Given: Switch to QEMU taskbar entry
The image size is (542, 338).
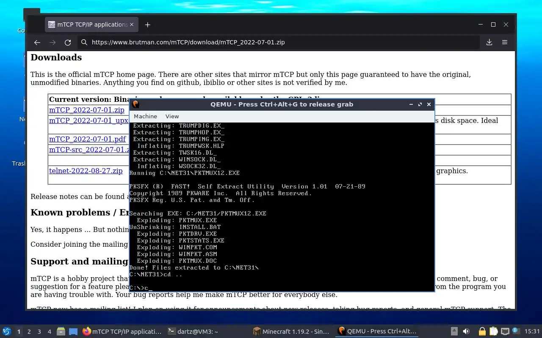Looking at the screenshot, I should click(x=377, y=332).
